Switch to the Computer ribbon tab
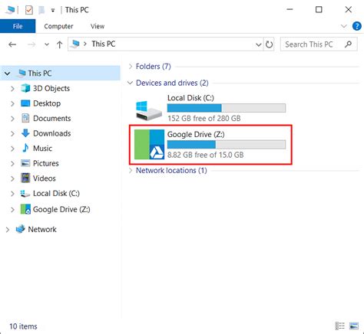The width and height of the screenshot is (364, 334). point(58,26)
